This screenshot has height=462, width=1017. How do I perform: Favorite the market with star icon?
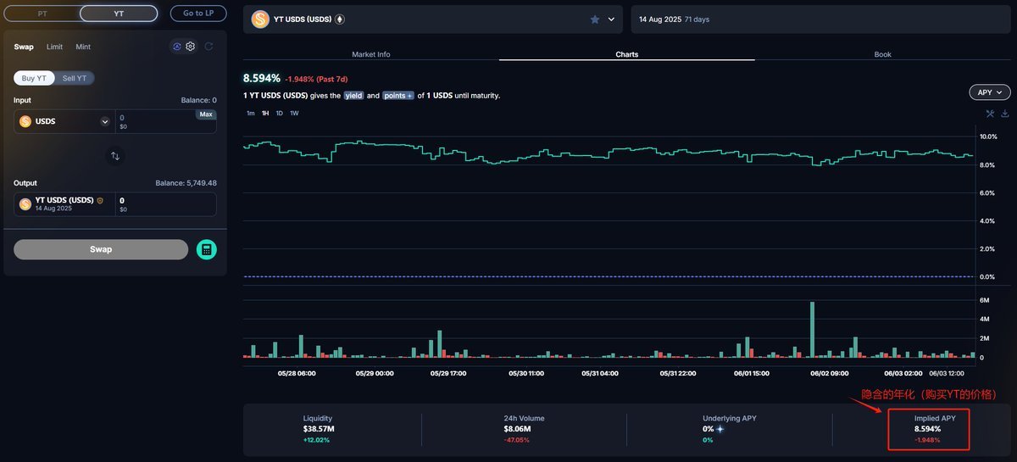(x=595, y=19)
